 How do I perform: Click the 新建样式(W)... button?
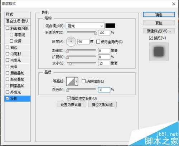coord(159,31)
